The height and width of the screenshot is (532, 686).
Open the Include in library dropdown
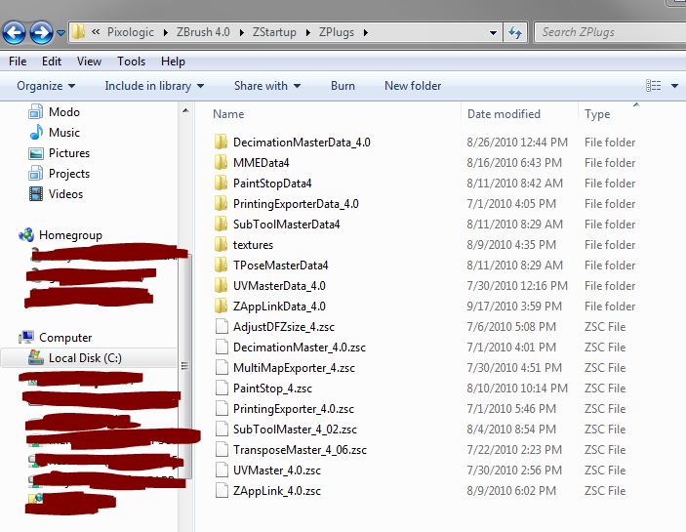(x=154, y=86)
